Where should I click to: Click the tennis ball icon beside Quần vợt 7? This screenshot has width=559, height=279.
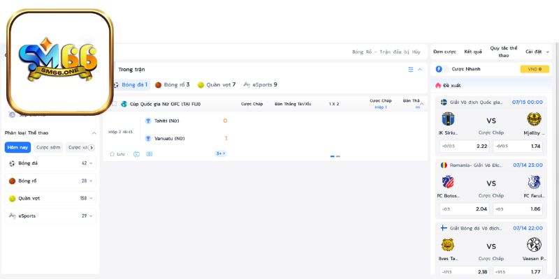[x=201, y=85]
